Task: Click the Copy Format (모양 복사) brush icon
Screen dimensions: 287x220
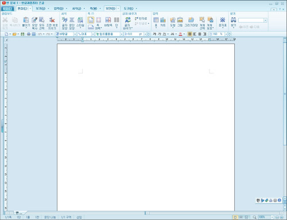Action: pyautogui.click(x=34, y=20)
